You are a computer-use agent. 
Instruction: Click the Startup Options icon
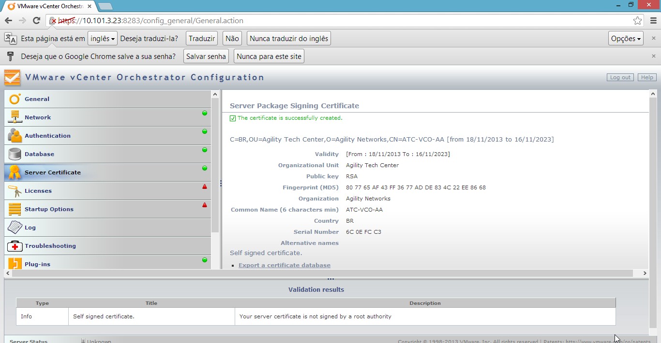[15, 209]
